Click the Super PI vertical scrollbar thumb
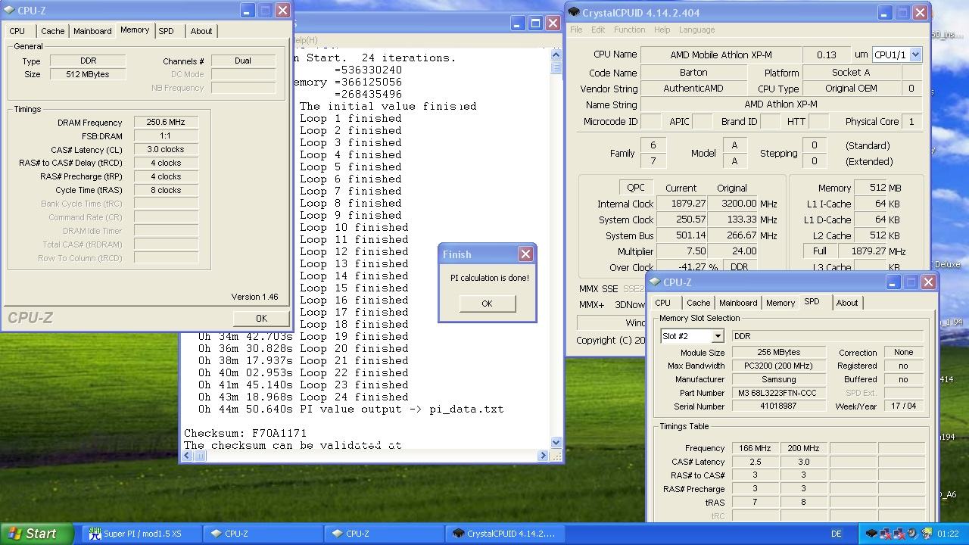The image size is (969, 545). coord(556,67)
